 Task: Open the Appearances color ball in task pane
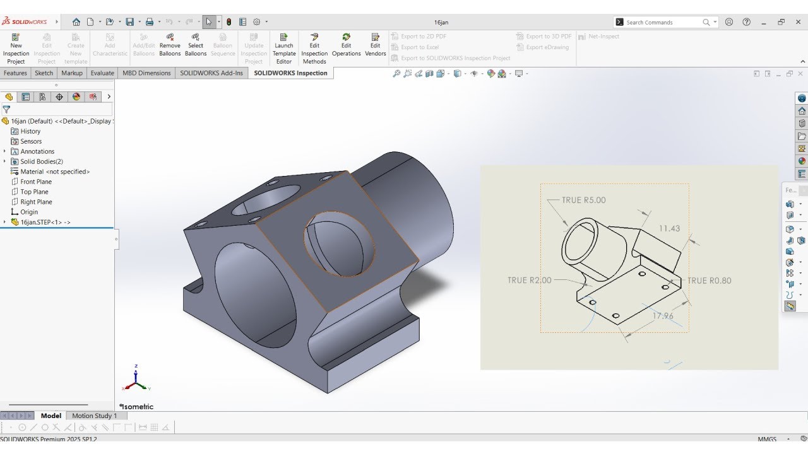[802, 161]
